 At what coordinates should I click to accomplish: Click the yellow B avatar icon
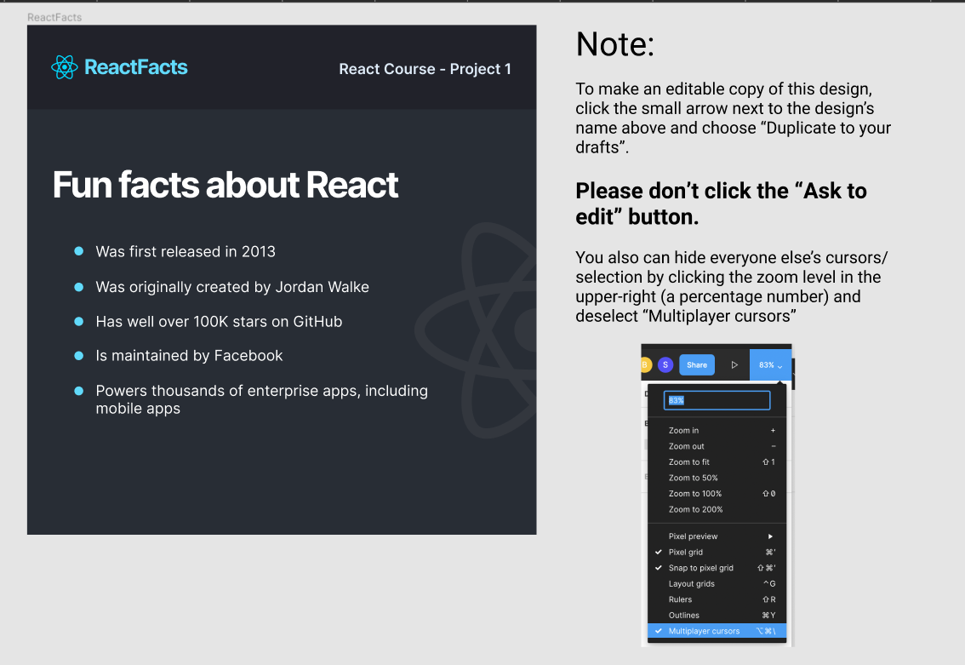click(x=644, y=364)
